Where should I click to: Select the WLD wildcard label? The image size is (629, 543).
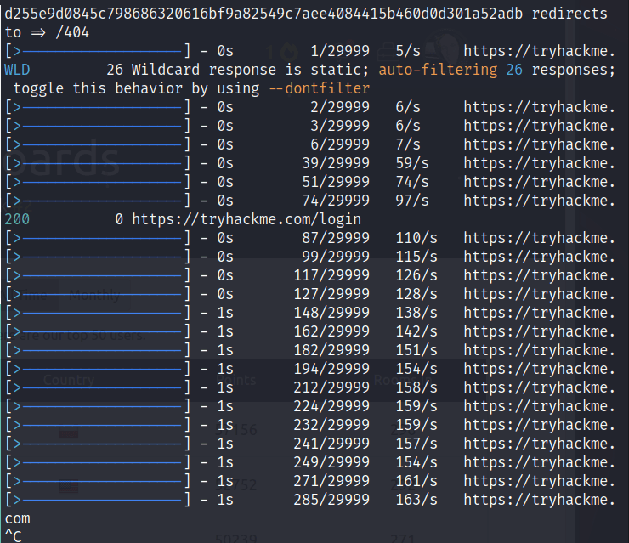click(16, 70)
